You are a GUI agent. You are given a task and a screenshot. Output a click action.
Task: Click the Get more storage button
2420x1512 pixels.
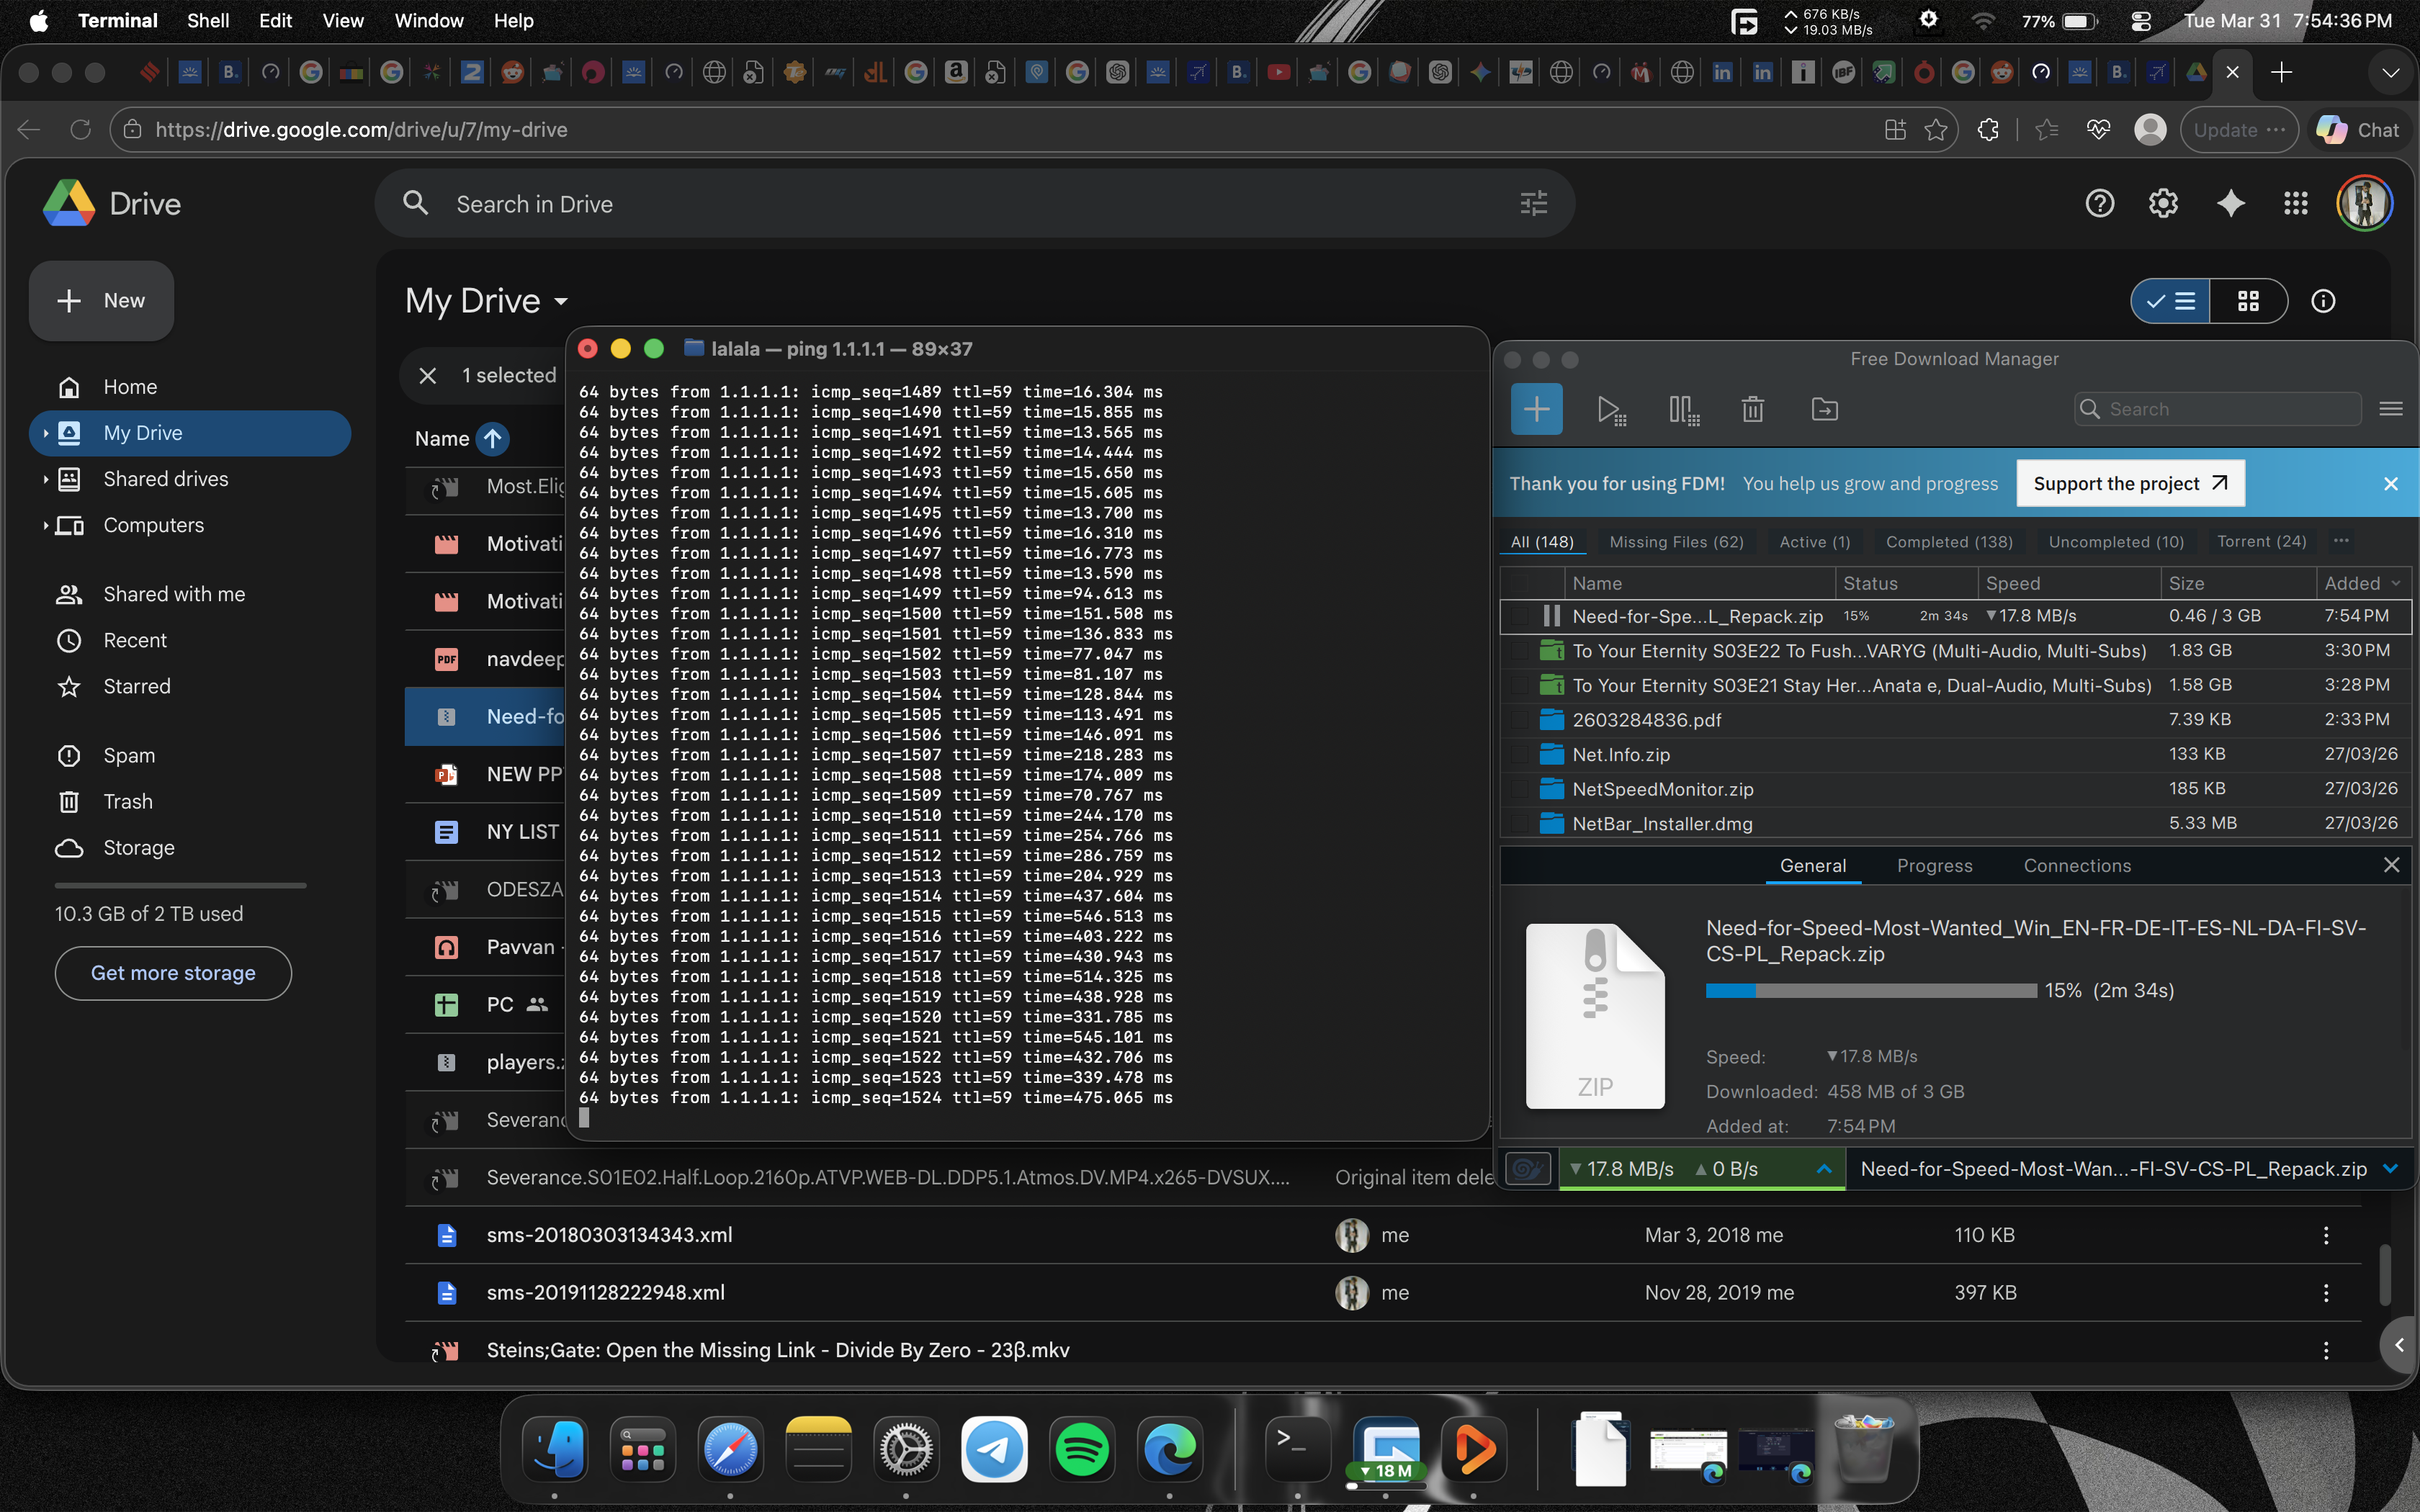click(173, 973)
